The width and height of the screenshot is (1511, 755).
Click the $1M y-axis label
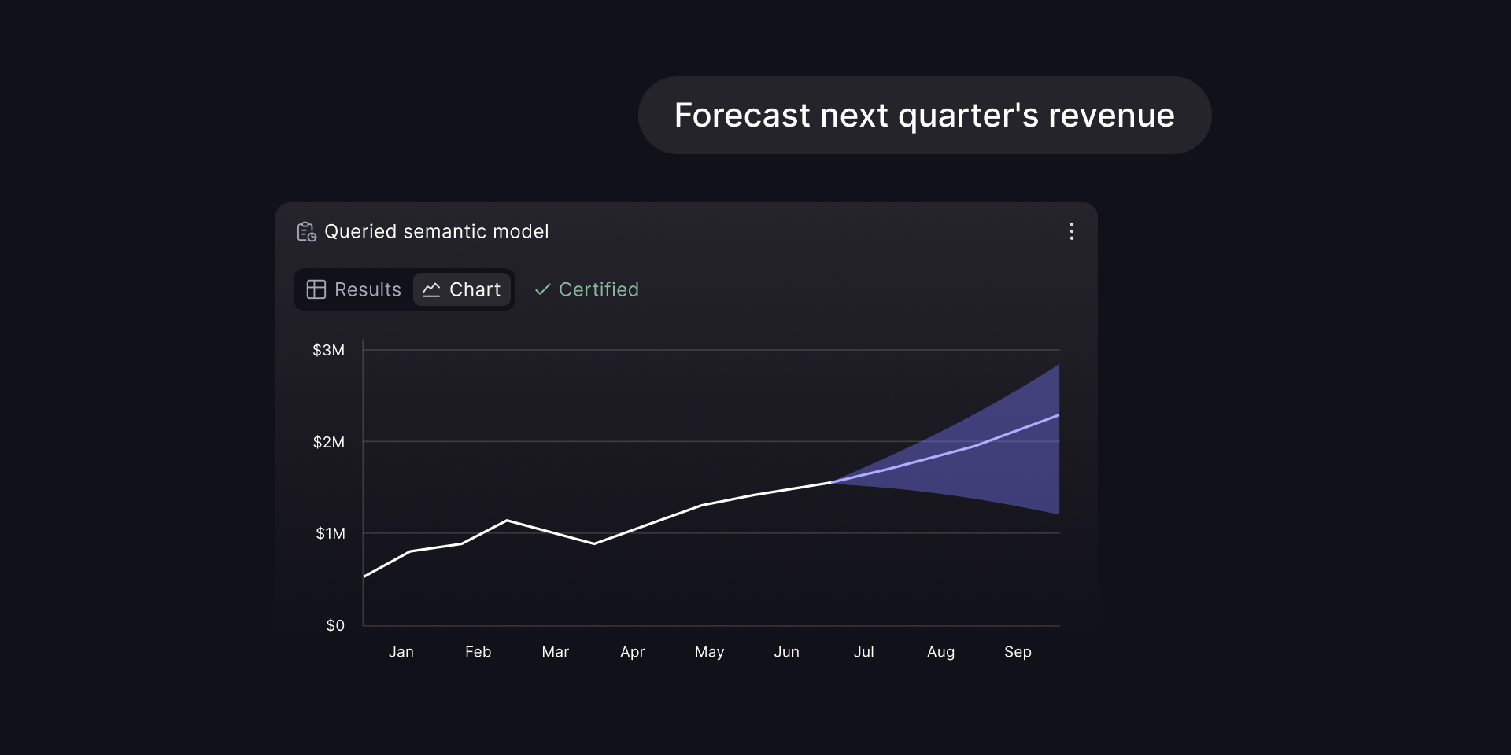click(x=330, y=533)
